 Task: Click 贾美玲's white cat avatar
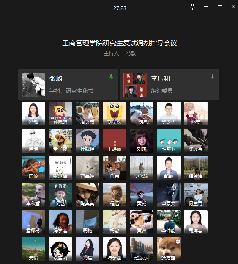[x=88, y=168]
